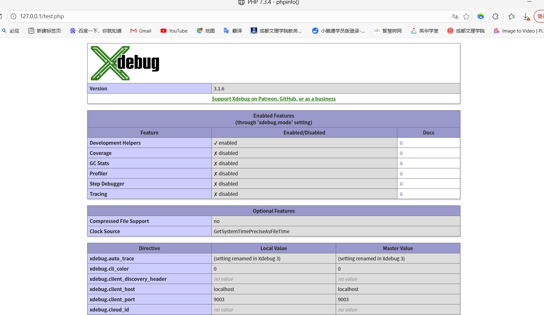
Task: Click the Xdebug logo image
Action: [x=125, y=63]
